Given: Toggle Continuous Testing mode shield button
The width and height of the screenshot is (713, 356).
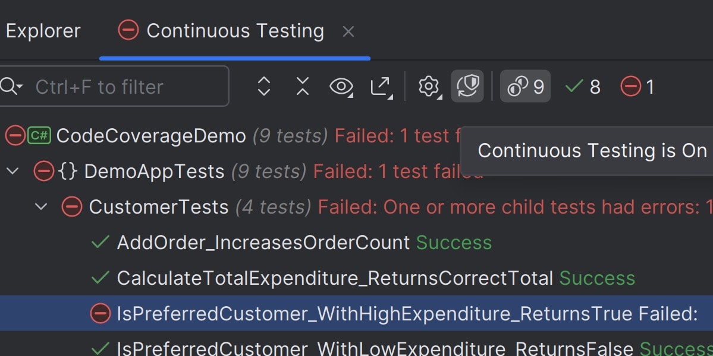Looking at the screenshot, I should point(467,87).
